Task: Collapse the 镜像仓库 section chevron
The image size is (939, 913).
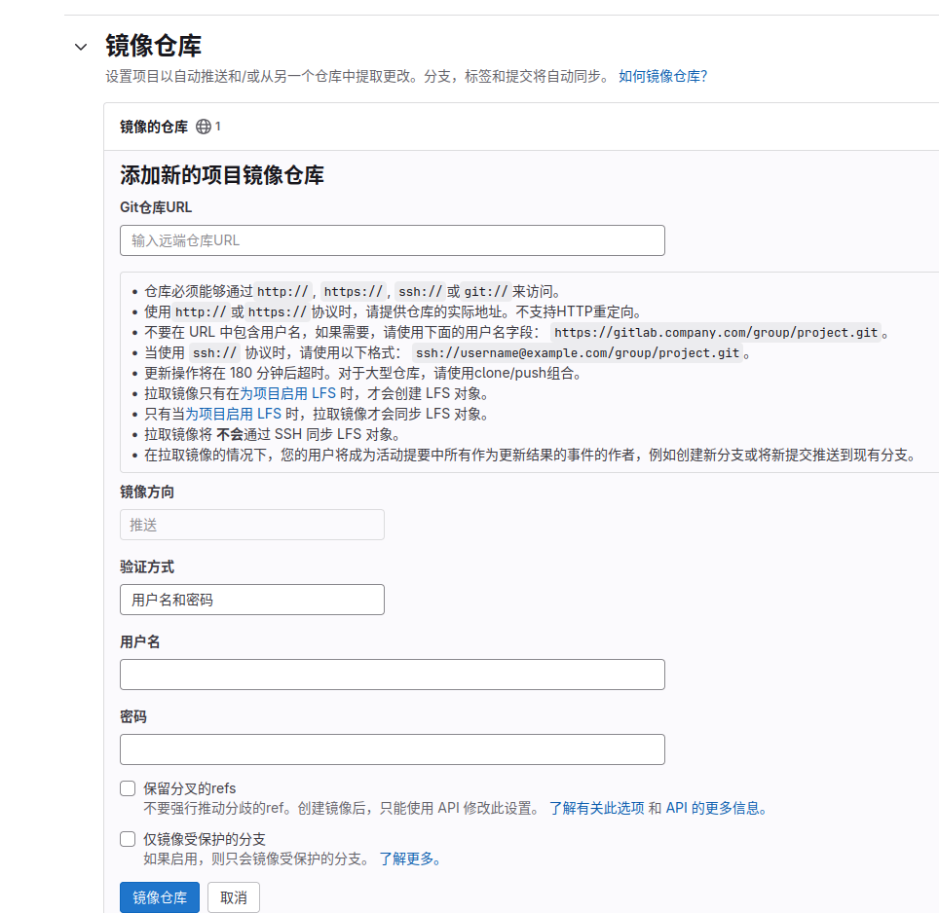Action: coord(81,47)
